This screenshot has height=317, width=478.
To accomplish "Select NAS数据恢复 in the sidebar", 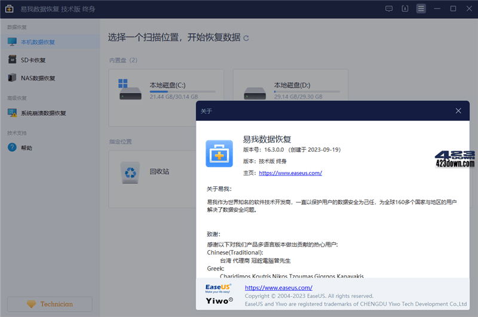I will [x=50, y=78].
